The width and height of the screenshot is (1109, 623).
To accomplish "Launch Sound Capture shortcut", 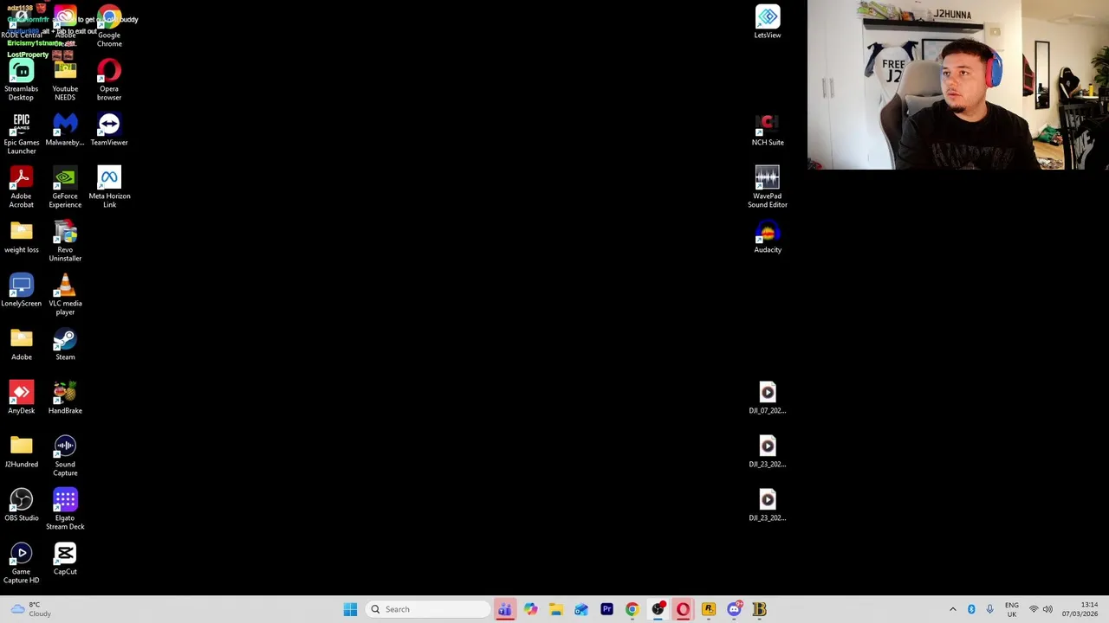I will coord(65,456).
